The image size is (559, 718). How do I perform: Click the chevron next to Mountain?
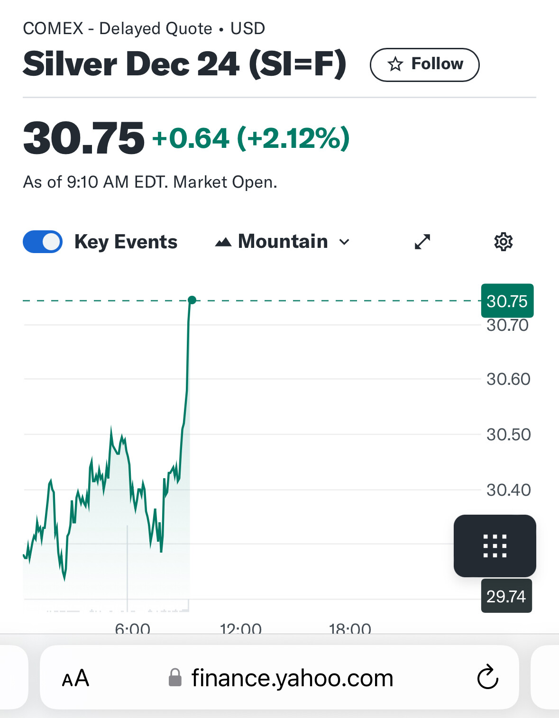[344, 242]
